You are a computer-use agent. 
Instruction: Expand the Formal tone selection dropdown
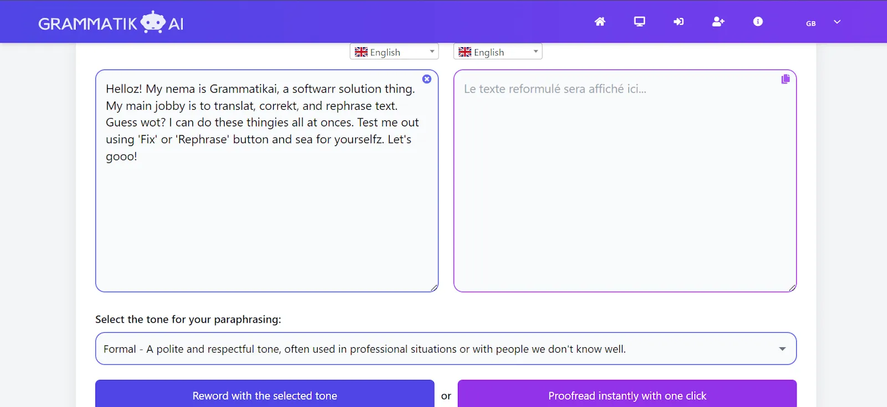point(446,349)
